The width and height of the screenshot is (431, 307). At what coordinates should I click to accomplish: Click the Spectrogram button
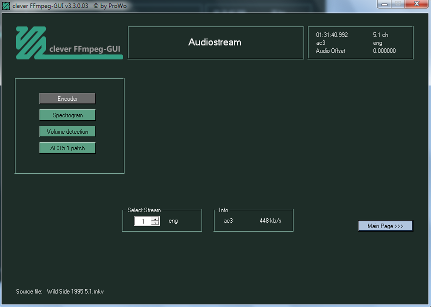click(x=67, y=115)
